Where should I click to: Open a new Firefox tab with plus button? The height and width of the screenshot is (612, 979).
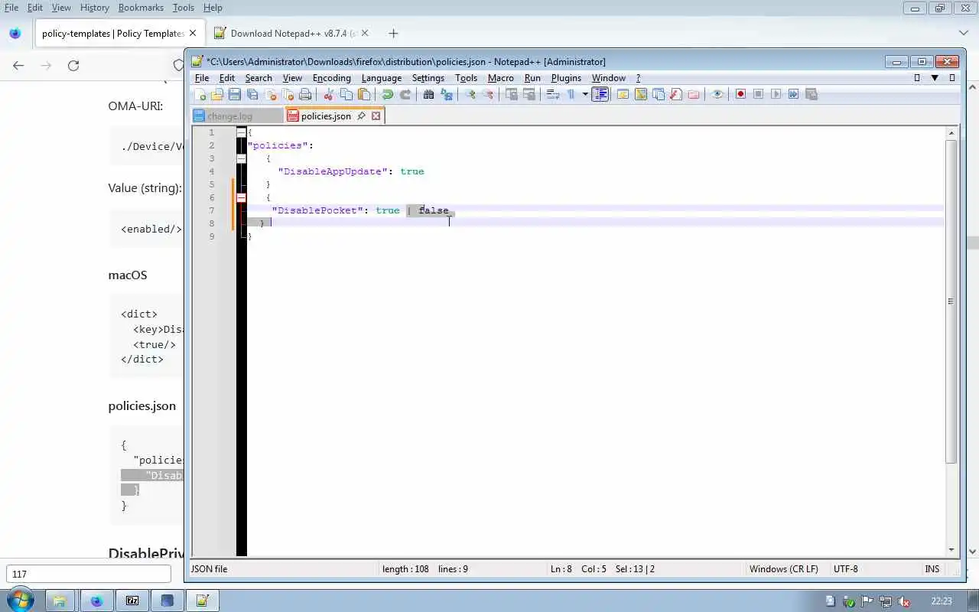[x=393, y=33]
